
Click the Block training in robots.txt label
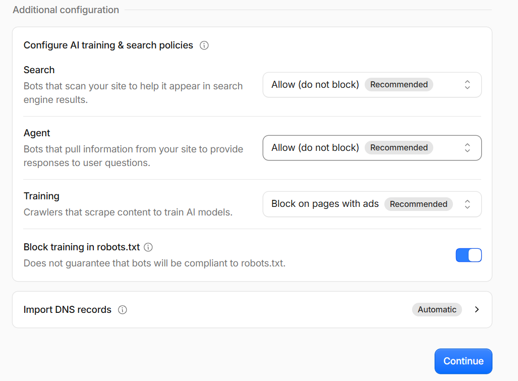click(x=82, y=247)
